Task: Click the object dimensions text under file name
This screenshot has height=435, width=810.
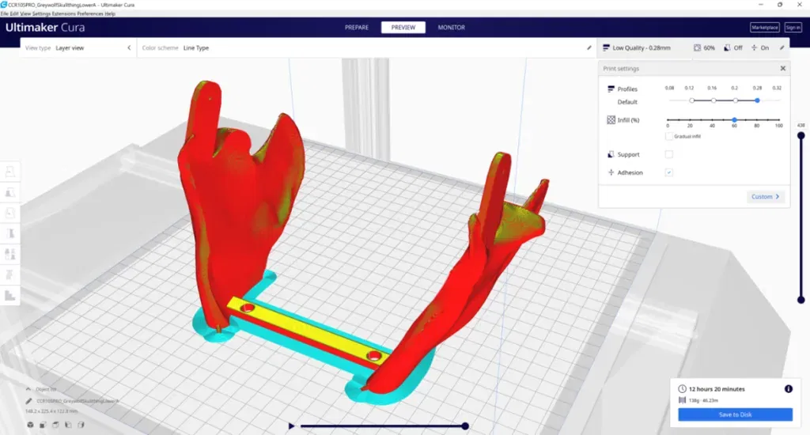Action: pos(51,411)
